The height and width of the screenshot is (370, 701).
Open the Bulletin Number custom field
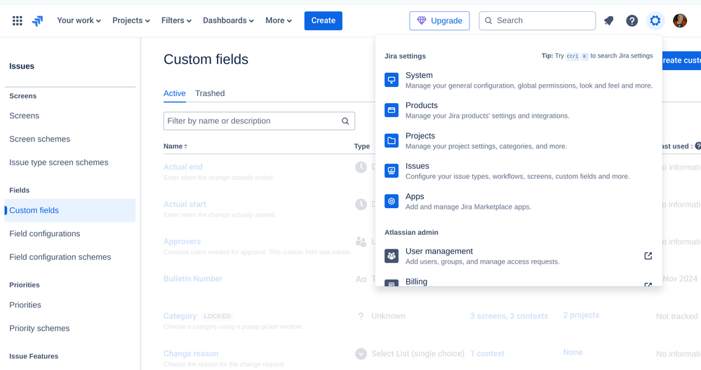[193, 278]
